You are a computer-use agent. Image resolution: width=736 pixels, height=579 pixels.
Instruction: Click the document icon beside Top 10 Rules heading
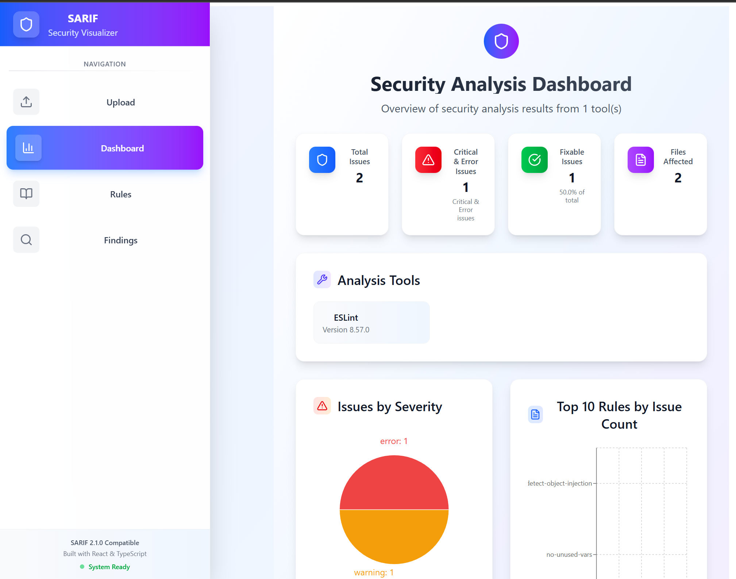click(x=535, y=414)
